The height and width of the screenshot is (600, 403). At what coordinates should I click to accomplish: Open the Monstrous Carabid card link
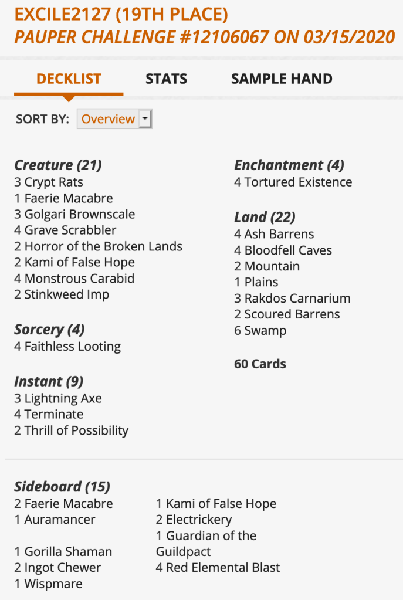pyautogui.click(x=79, y=279)
